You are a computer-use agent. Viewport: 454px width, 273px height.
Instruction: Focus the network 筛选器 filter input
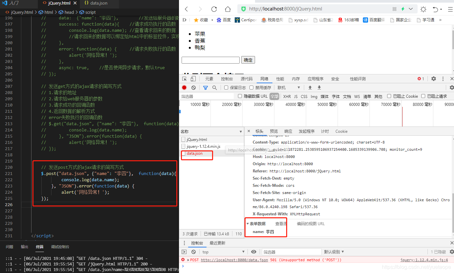point(207,96)
